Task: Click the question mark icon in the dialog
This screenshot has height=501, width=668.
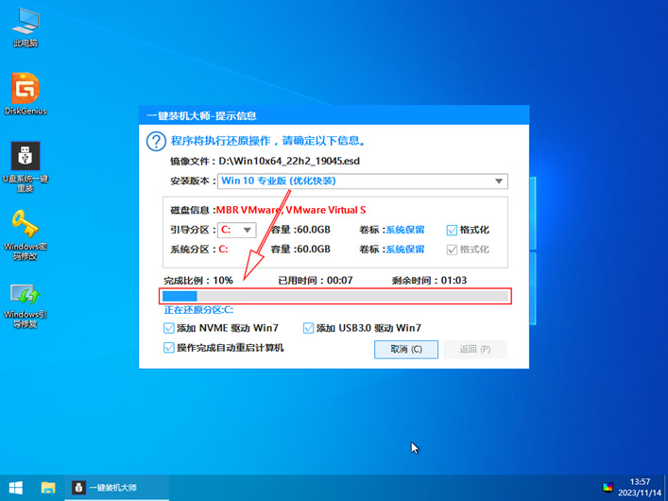Action: [156, 141]
